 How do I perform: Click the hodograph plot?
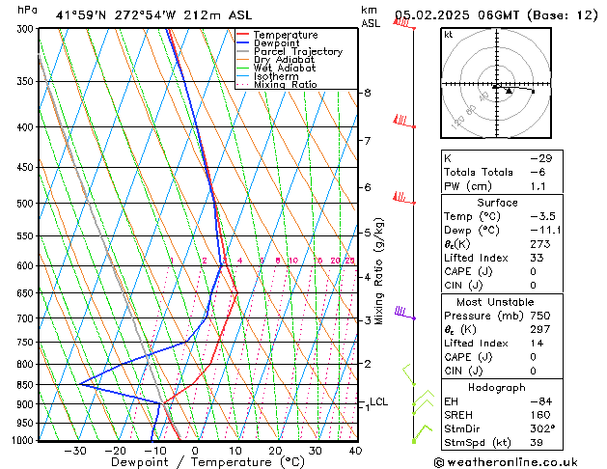tap(496, 83)
